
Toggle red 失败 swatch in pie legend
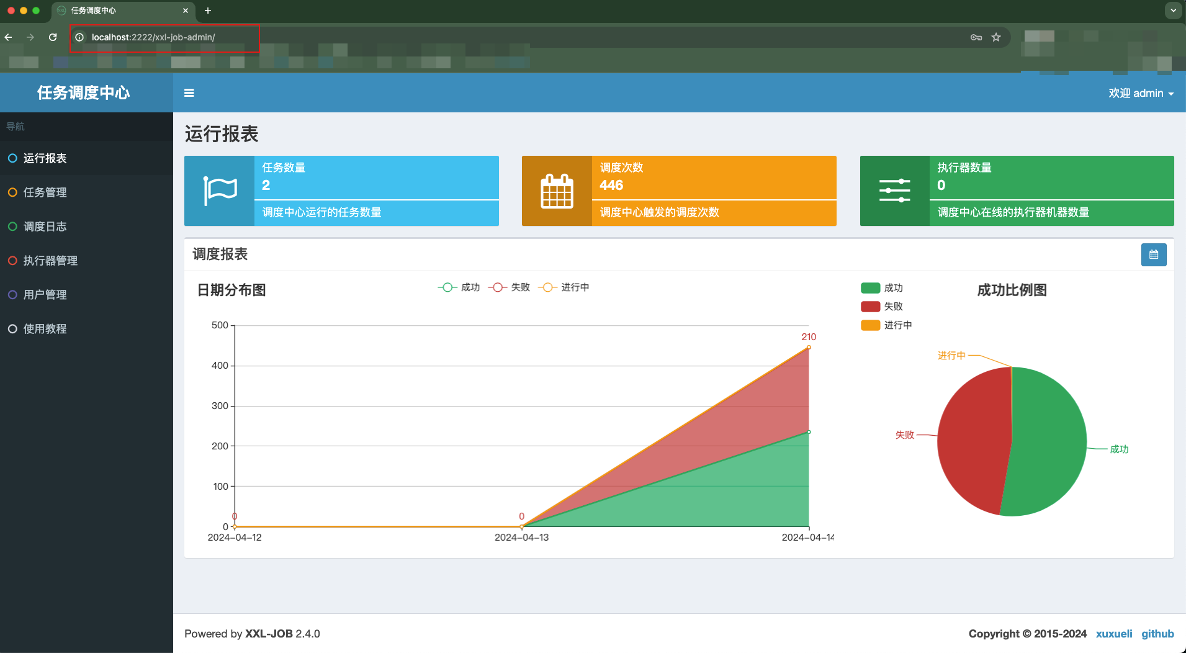(870, 307)
